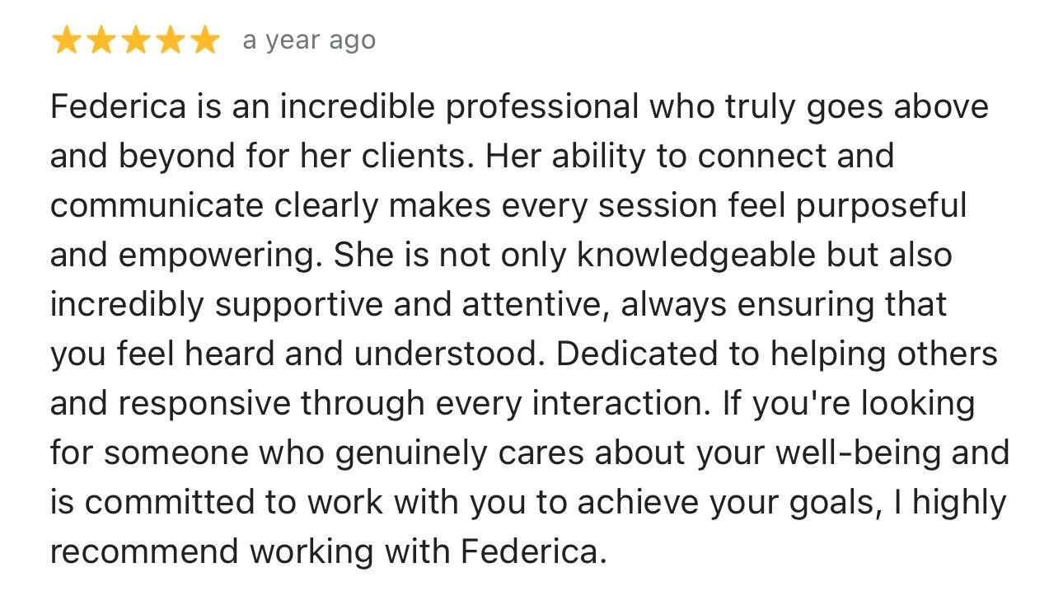Click the second yellow rating star
Viewport: 1063px width, 591px height.
(101, 40)
